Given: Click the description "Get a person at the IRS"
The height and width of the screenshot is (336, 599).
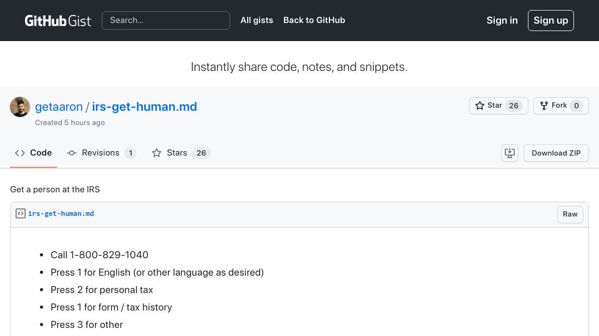Looking at the screenshot, I should pyautogui.click(x=55, y=189).
